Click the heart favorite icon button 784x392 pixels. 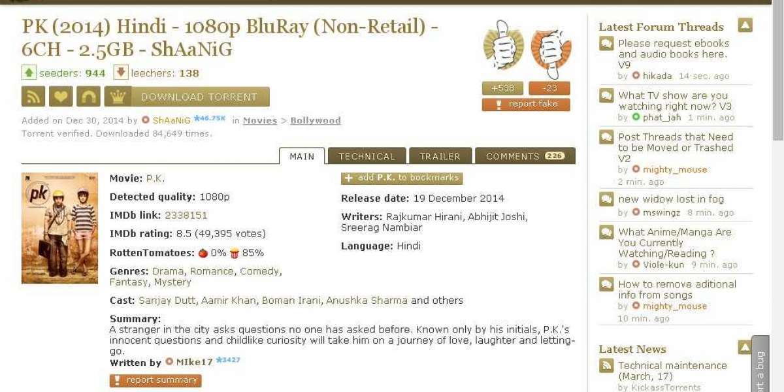tap(61, 97)
